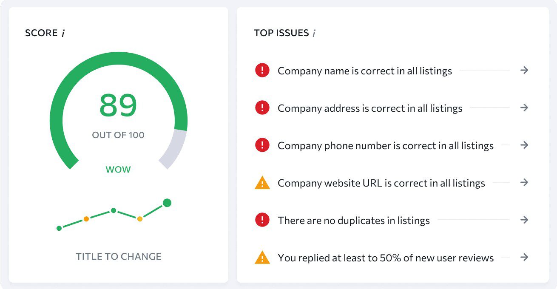Click the TITLE TO CHANGE caption
557x289 pixels.
(118, 256)
